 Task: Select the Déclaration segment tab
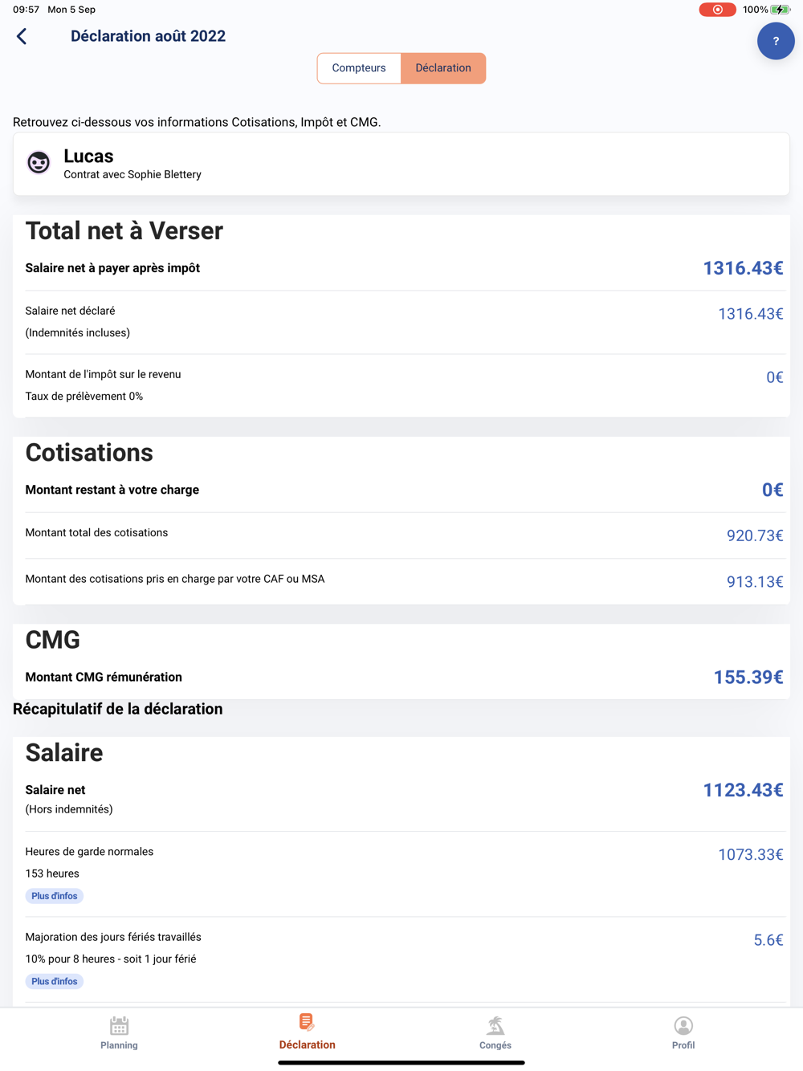coord(443,68)
